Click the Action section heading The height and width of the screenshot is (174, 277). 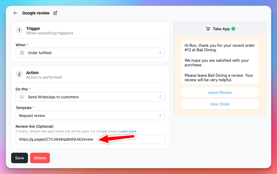[32, 73]
